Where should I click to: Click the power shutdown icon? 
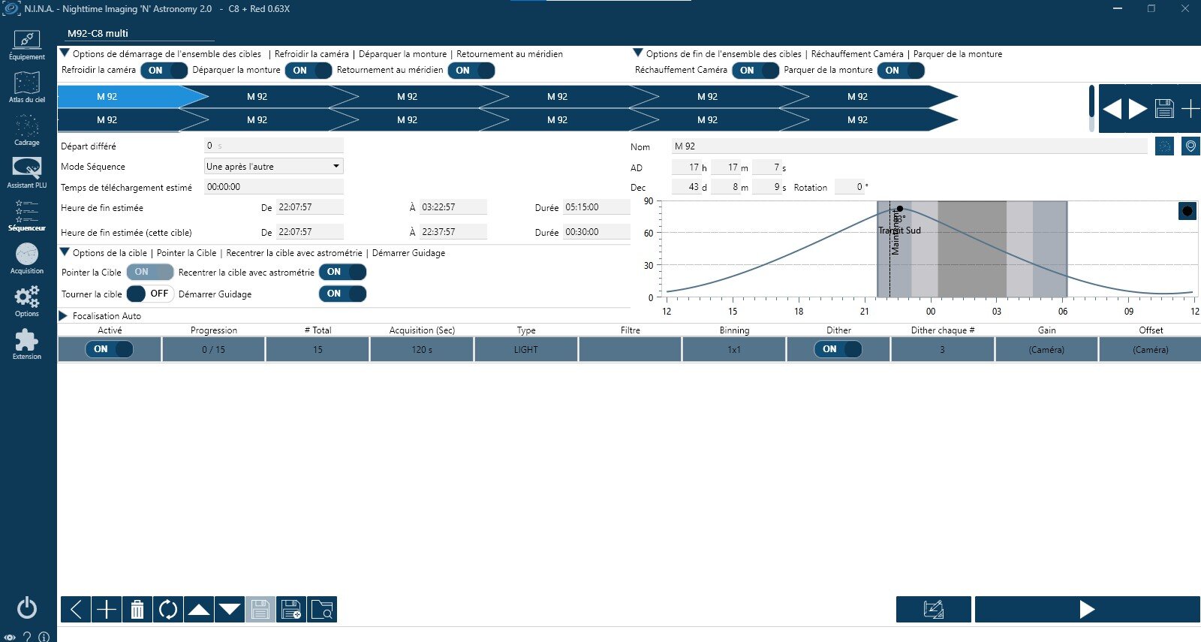[x=27, y=607]
